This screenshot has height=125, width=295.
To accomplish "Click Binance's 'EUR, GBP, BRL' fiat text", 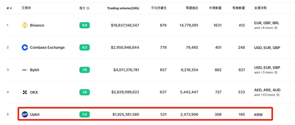I will 267,23.
